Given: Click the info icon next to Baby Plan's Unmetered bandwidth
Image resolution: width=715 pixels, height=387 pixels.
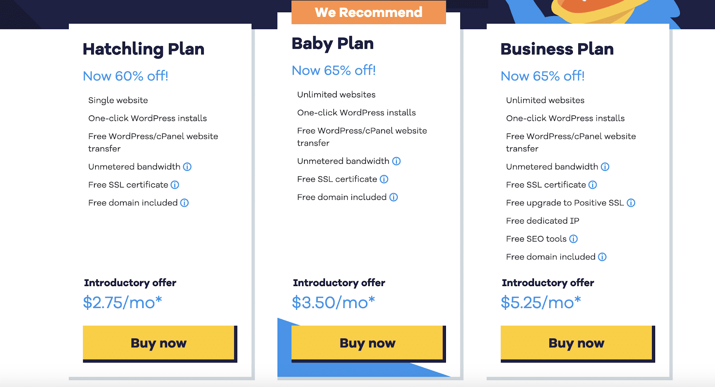Looking at the screenshot, I should (397, 161).
